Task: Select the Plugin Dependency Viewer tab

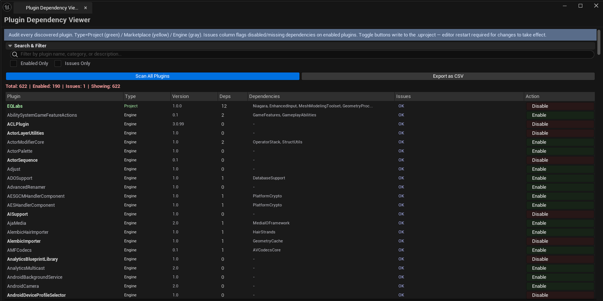Action: tap(52, 8)
